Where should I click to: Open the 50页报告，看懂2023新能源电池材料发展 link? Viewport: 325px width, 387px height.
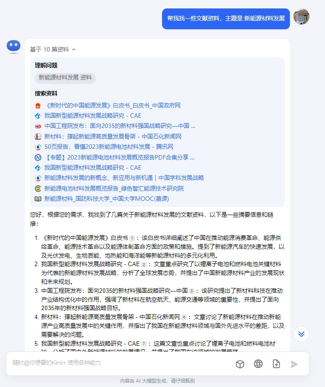[109, 147]
